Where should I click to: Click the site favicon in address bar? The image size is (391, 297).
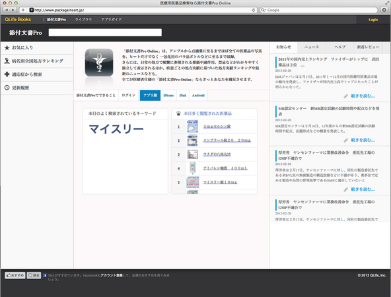32,10
